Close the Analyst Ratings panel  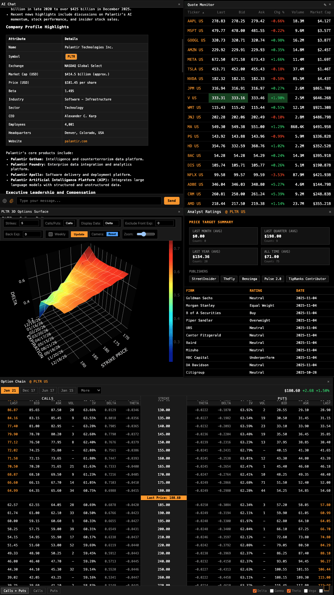click(x=330, y=212)
